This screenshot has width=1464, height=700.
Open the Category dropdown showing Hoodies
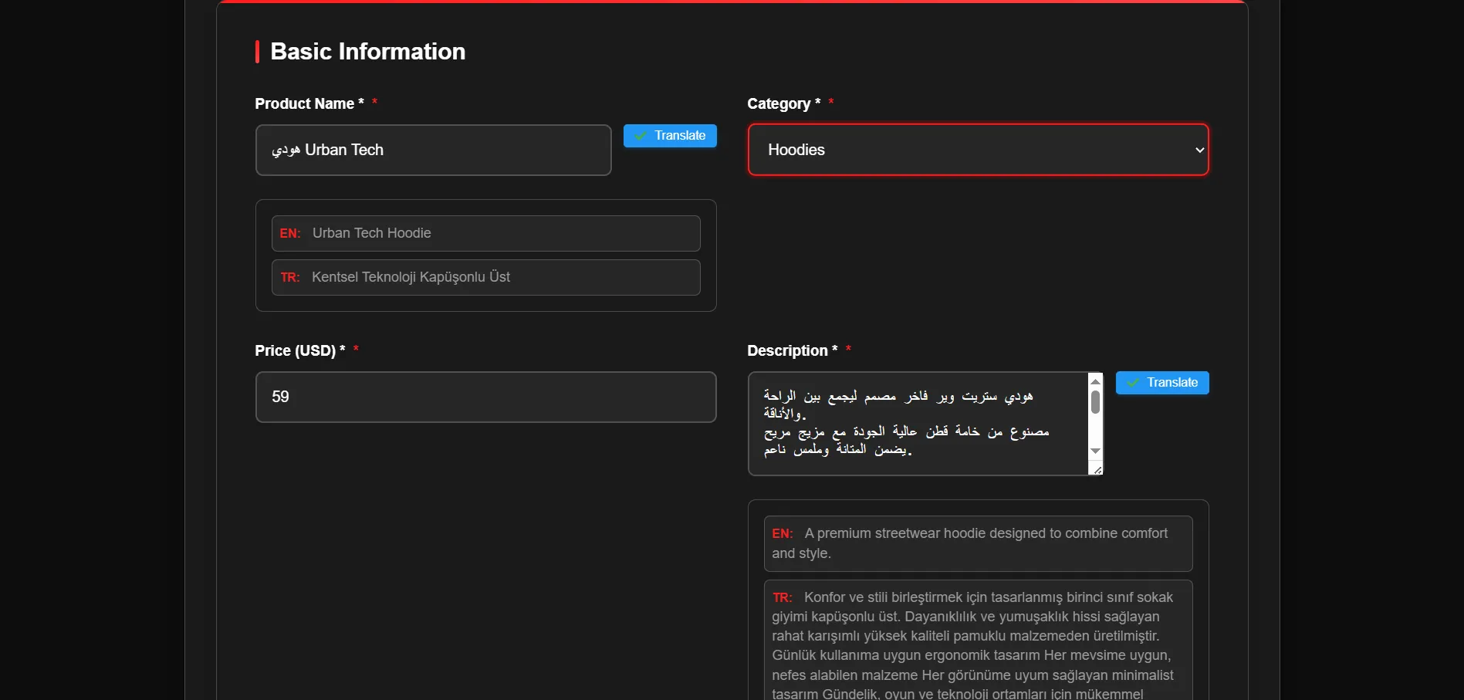tap(978, 150)
